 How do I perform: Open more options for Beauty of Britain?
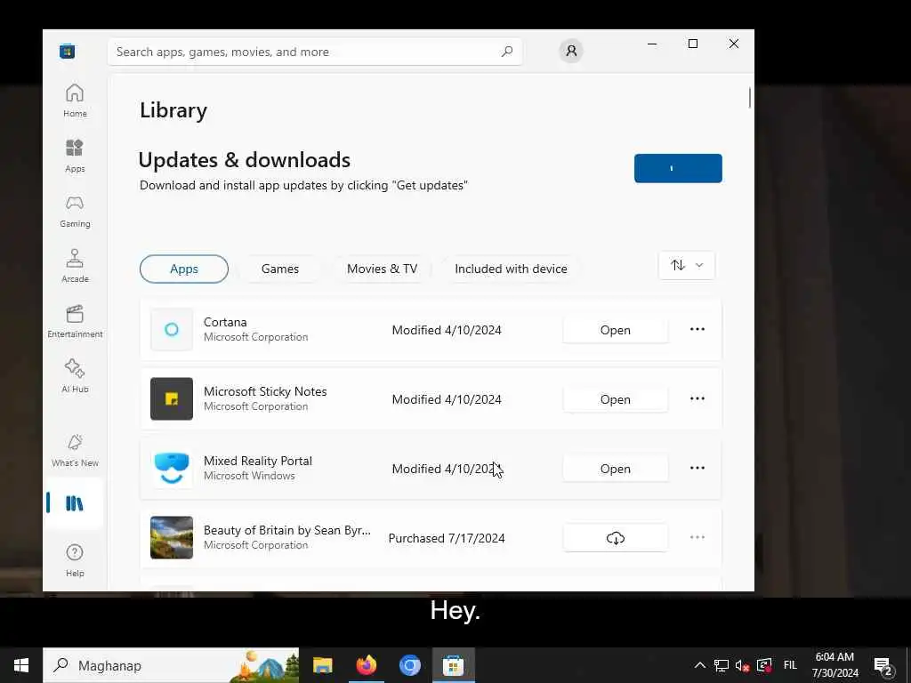click(697, 537)
